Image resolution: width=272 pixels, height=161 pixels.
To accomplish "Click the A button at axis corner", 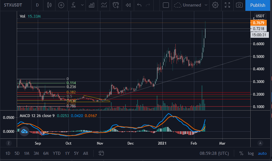I will click(x=260, y=143).
